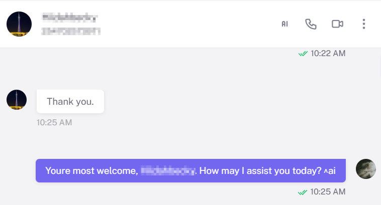Start a video call with the contact
Viewport: 381px width, 205px height.
[337, 24]
